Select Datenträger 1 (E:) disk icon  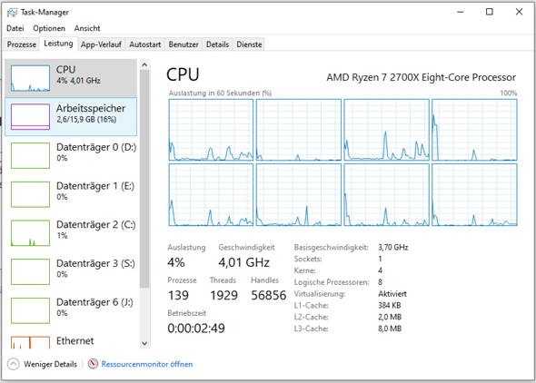click(30, 194)
